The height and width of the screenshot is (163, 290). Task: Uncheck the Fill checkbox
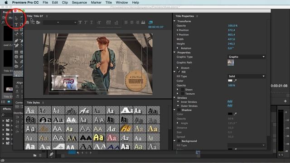coord(179,72)
